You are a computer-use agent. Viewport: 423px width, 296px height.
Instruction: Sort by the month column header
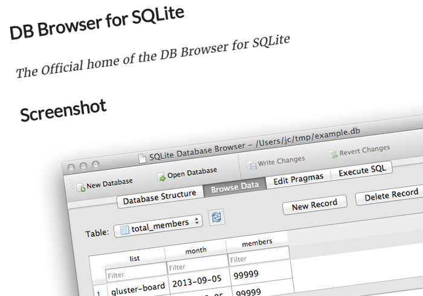pos(196,251)
